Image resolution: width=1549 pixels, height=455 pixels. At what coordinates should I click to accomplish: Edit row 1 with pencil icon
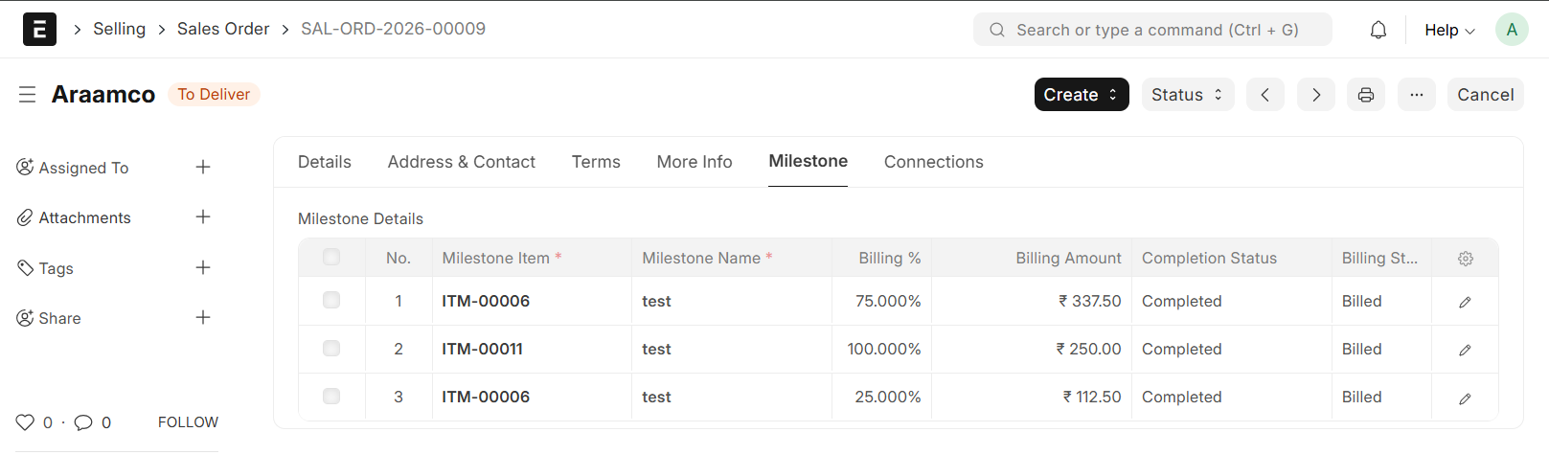coord(1465,302)
